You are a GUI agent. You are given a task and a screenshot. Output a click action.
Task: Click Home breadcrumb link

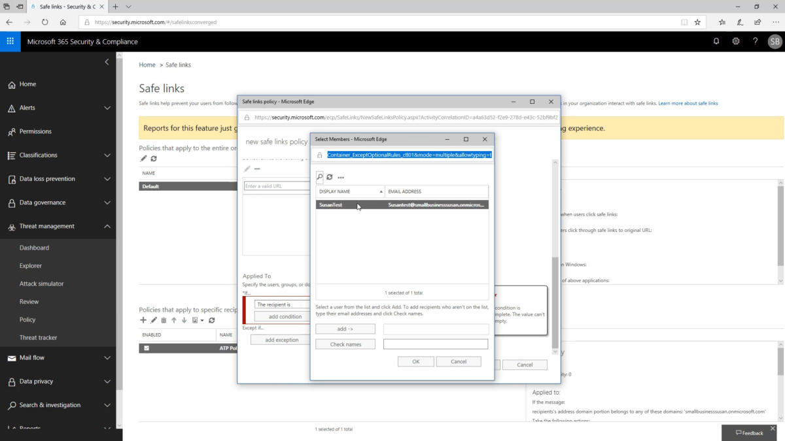click(x=147, y=65)
